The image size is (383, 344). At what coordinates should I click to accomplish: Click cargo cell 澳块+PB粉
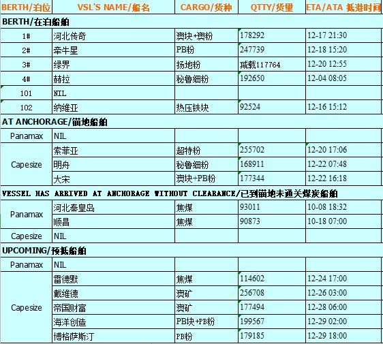206,178
